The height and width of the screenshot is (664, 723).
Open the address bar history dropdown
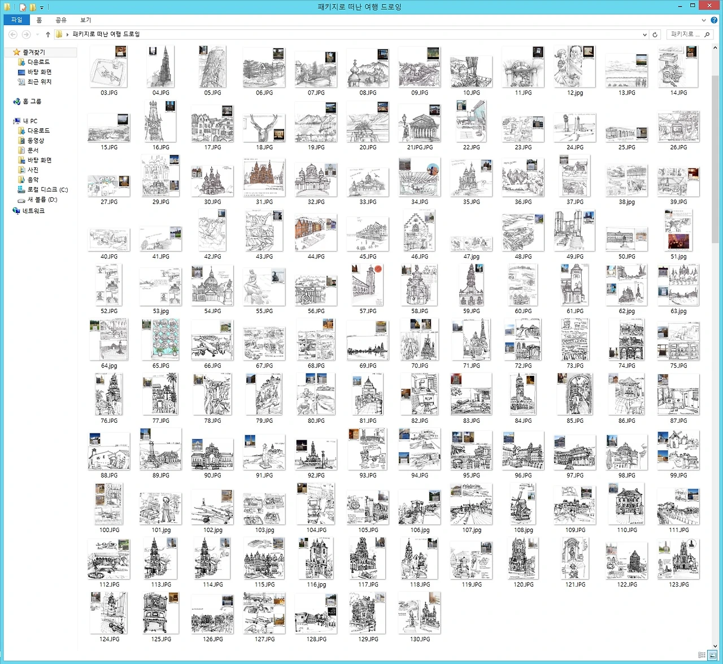click(644, 34)
